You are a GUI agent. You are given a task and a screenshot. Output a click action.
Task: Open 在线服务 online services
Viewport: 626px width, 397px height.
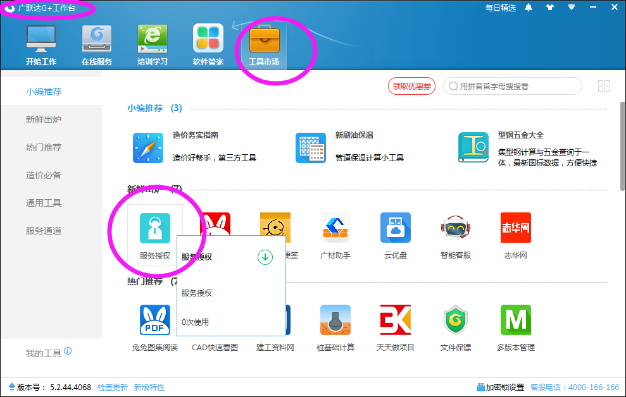coord(97,45)
